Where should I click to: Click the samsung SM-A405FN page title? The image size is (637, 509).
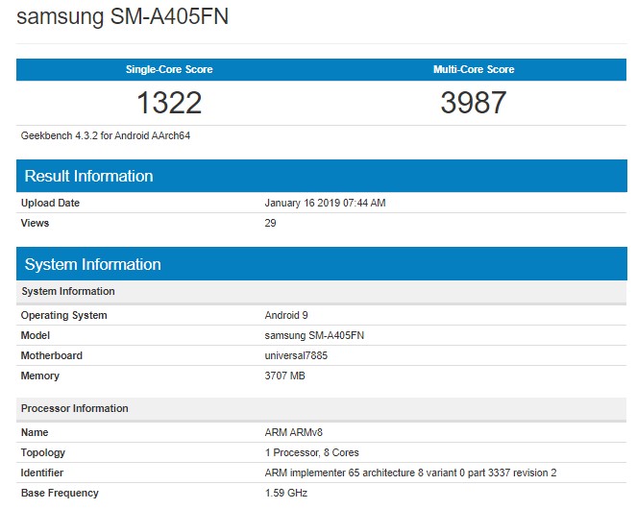122,17
